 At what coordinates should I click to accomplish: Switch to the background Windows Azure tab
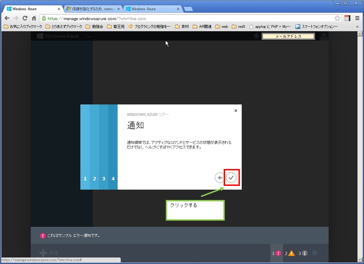pos(152,9)
